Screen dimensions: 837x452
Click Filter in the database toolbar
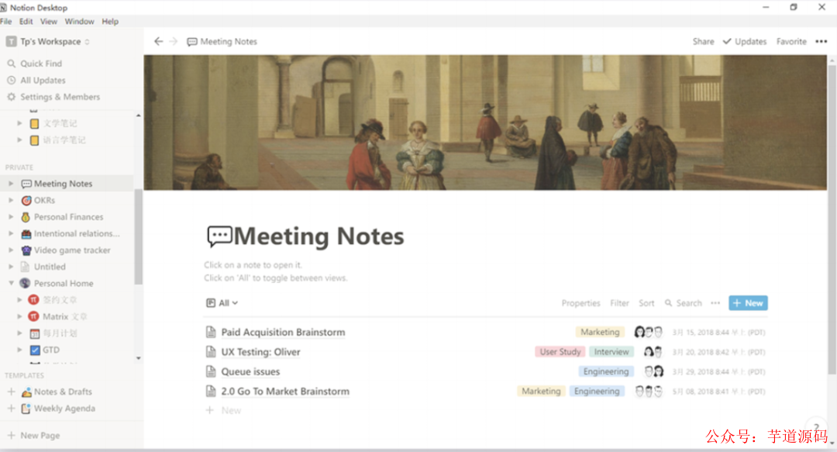619,303
